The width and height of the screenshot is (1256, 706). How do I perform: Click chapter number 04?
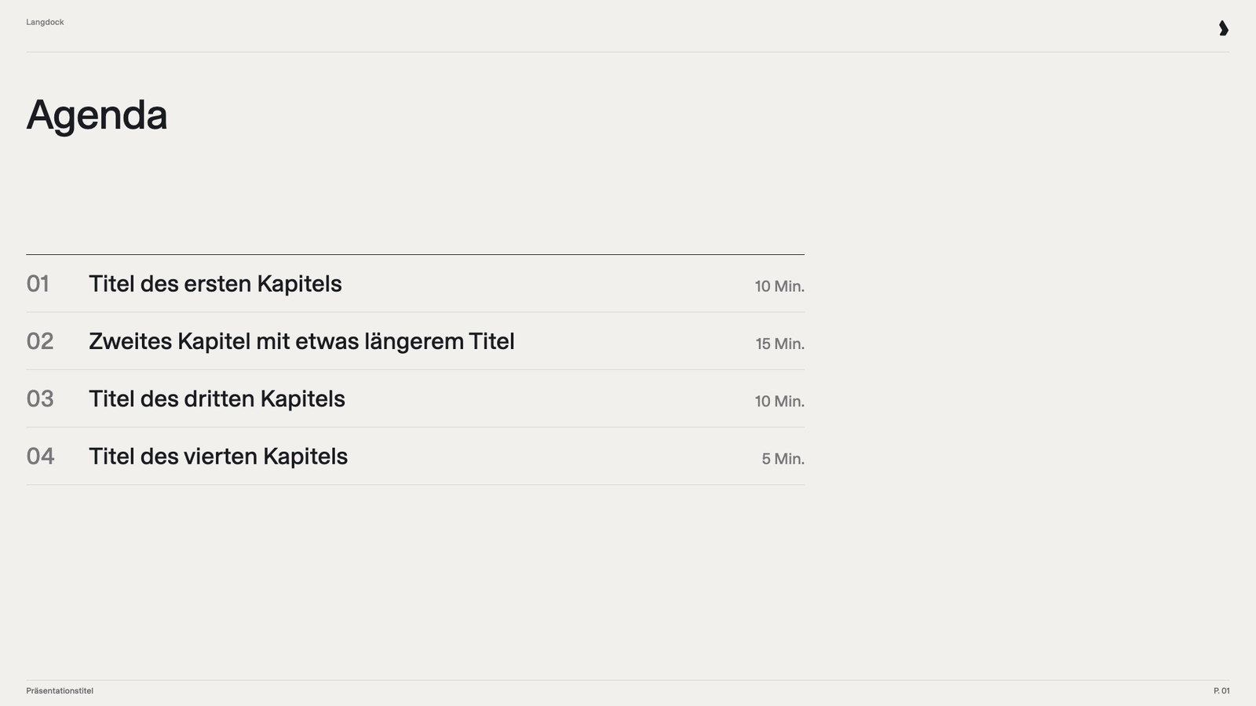(40, 456)
